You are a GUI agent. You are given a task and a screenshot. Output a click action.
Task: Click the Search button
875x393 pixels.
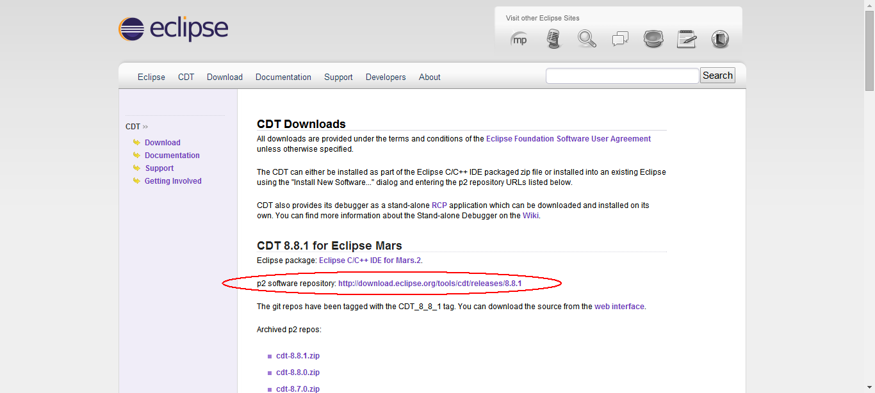pyautogui.click(x=717, y=76)
